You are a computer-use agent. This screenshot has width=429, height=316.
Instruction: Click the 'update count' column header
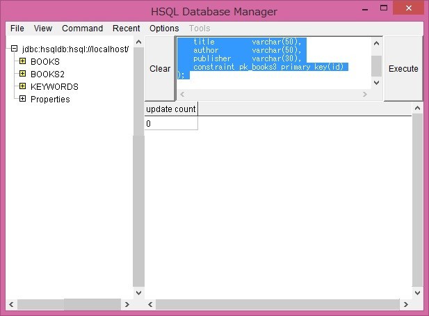pyautogui.click(x=171, y=109)
